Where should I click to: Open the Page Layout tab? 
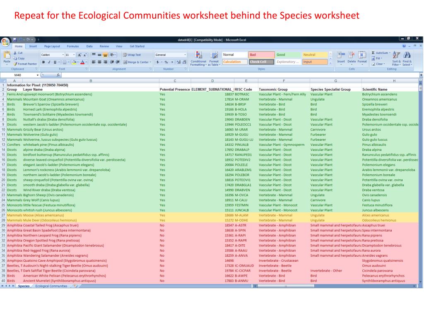[52, 46]
